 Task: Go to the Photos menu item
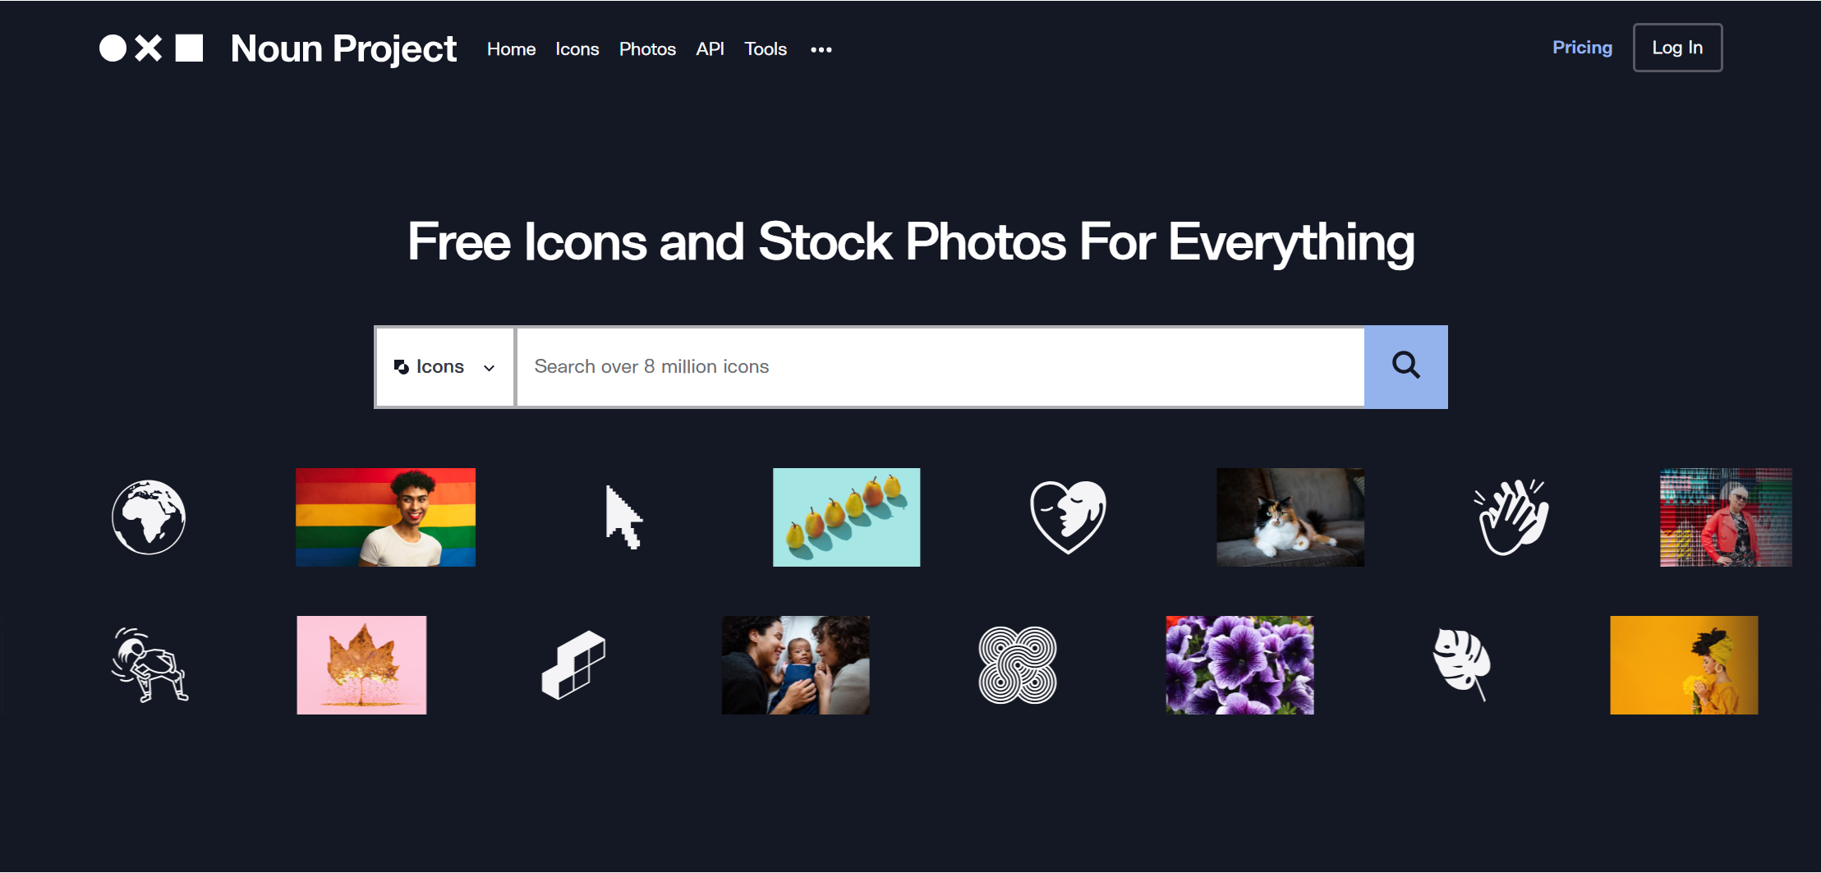[647, 49]
